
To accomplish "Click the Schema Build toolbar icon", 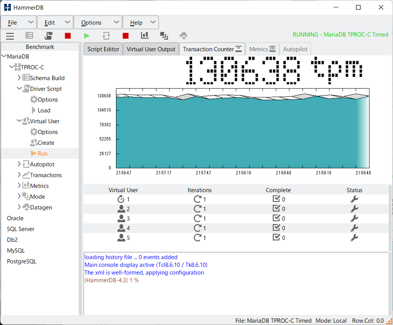I will tap(29, 35).
